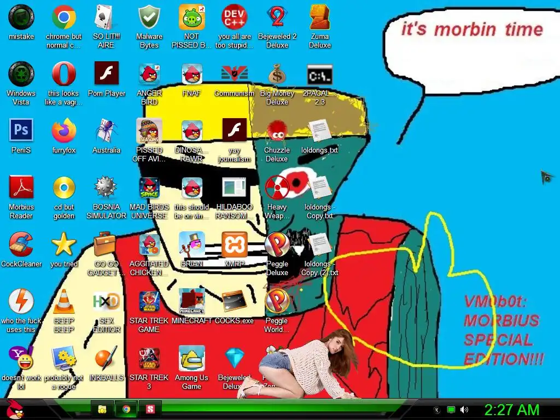Open the 2:27 AM clock
Image resolution: width=560 pixels, height=420 pixels.
[x=512, y=410]
